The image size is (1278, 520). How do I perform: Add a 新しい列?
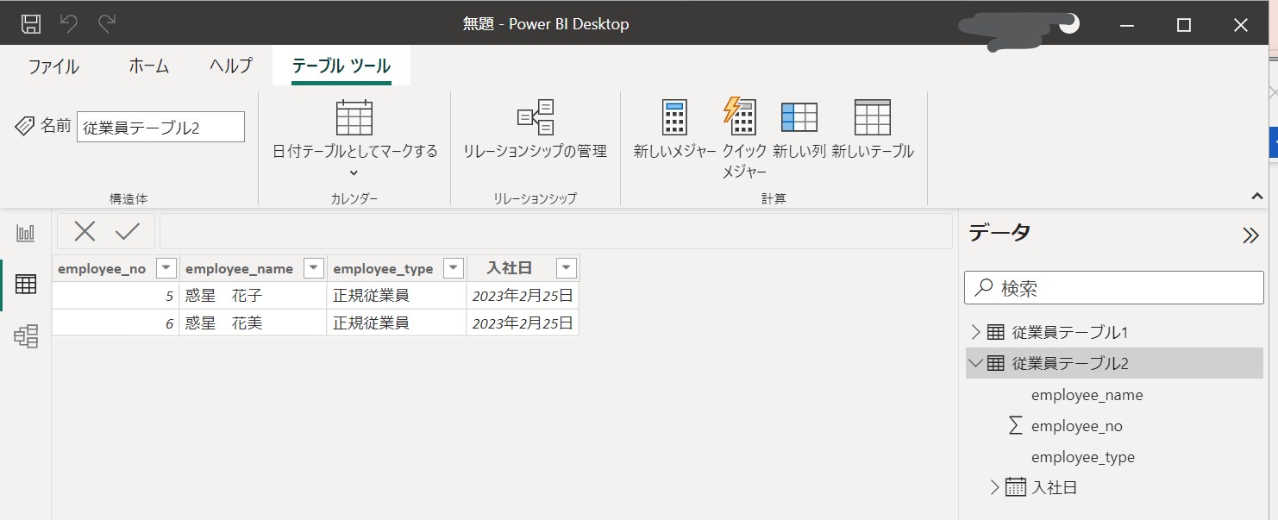799,129
